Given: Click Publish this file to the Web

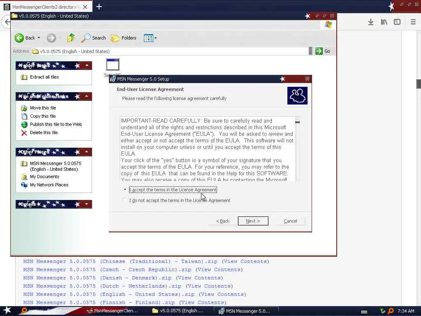Looking at the screenshot, I should [x=56, y=124].
